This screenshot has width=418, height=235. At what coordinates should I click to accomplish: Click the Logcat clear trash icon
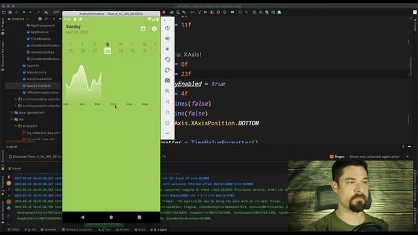pos(8,177)
